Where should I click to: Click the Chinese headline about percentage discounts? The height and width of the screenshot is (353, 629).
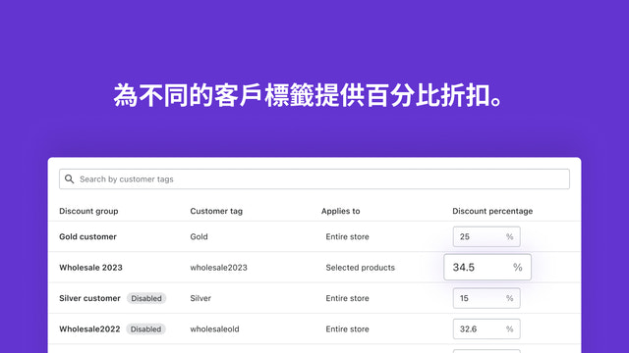tap(308, 96)
